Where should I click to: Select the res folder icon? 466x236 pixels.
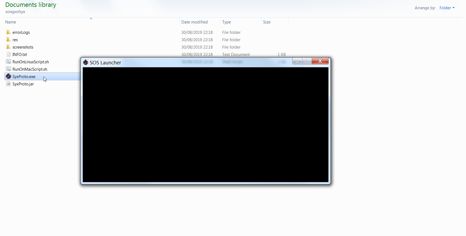(x=8, y=40)
